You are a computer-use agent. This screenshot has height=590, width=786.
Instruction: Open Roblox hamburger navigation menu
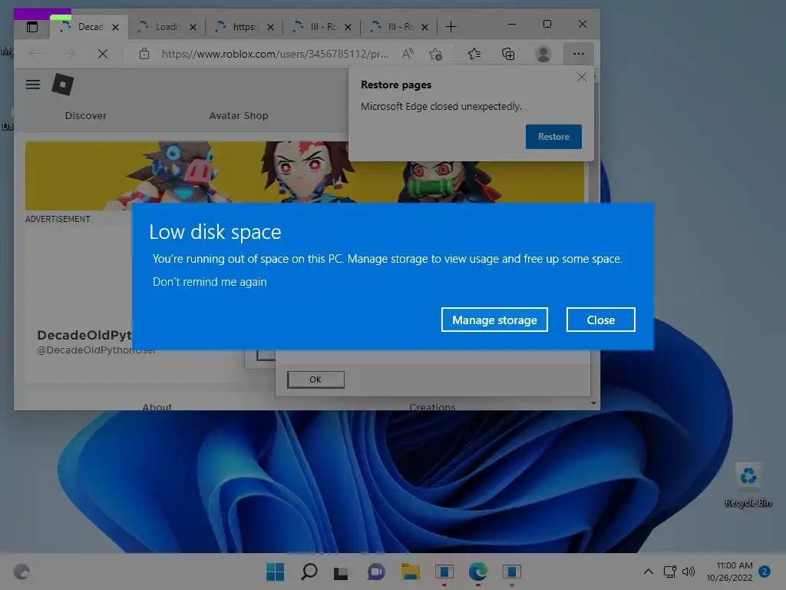click(33, 85)
